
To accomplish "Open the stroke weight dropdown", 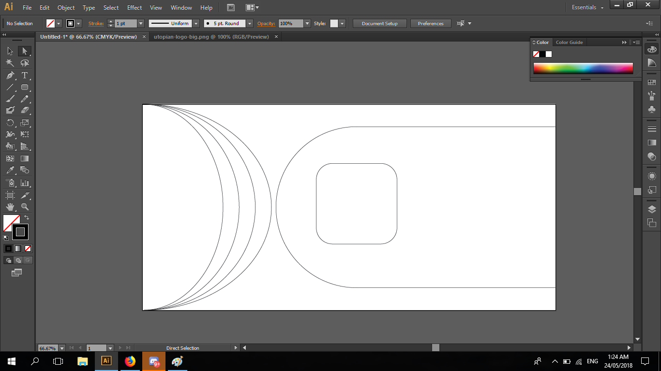I will [141, 23].
